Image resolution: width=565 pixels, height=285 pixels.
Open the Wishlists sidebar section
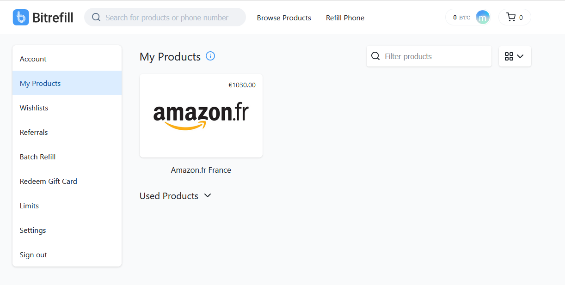click(x=34, y=108)
